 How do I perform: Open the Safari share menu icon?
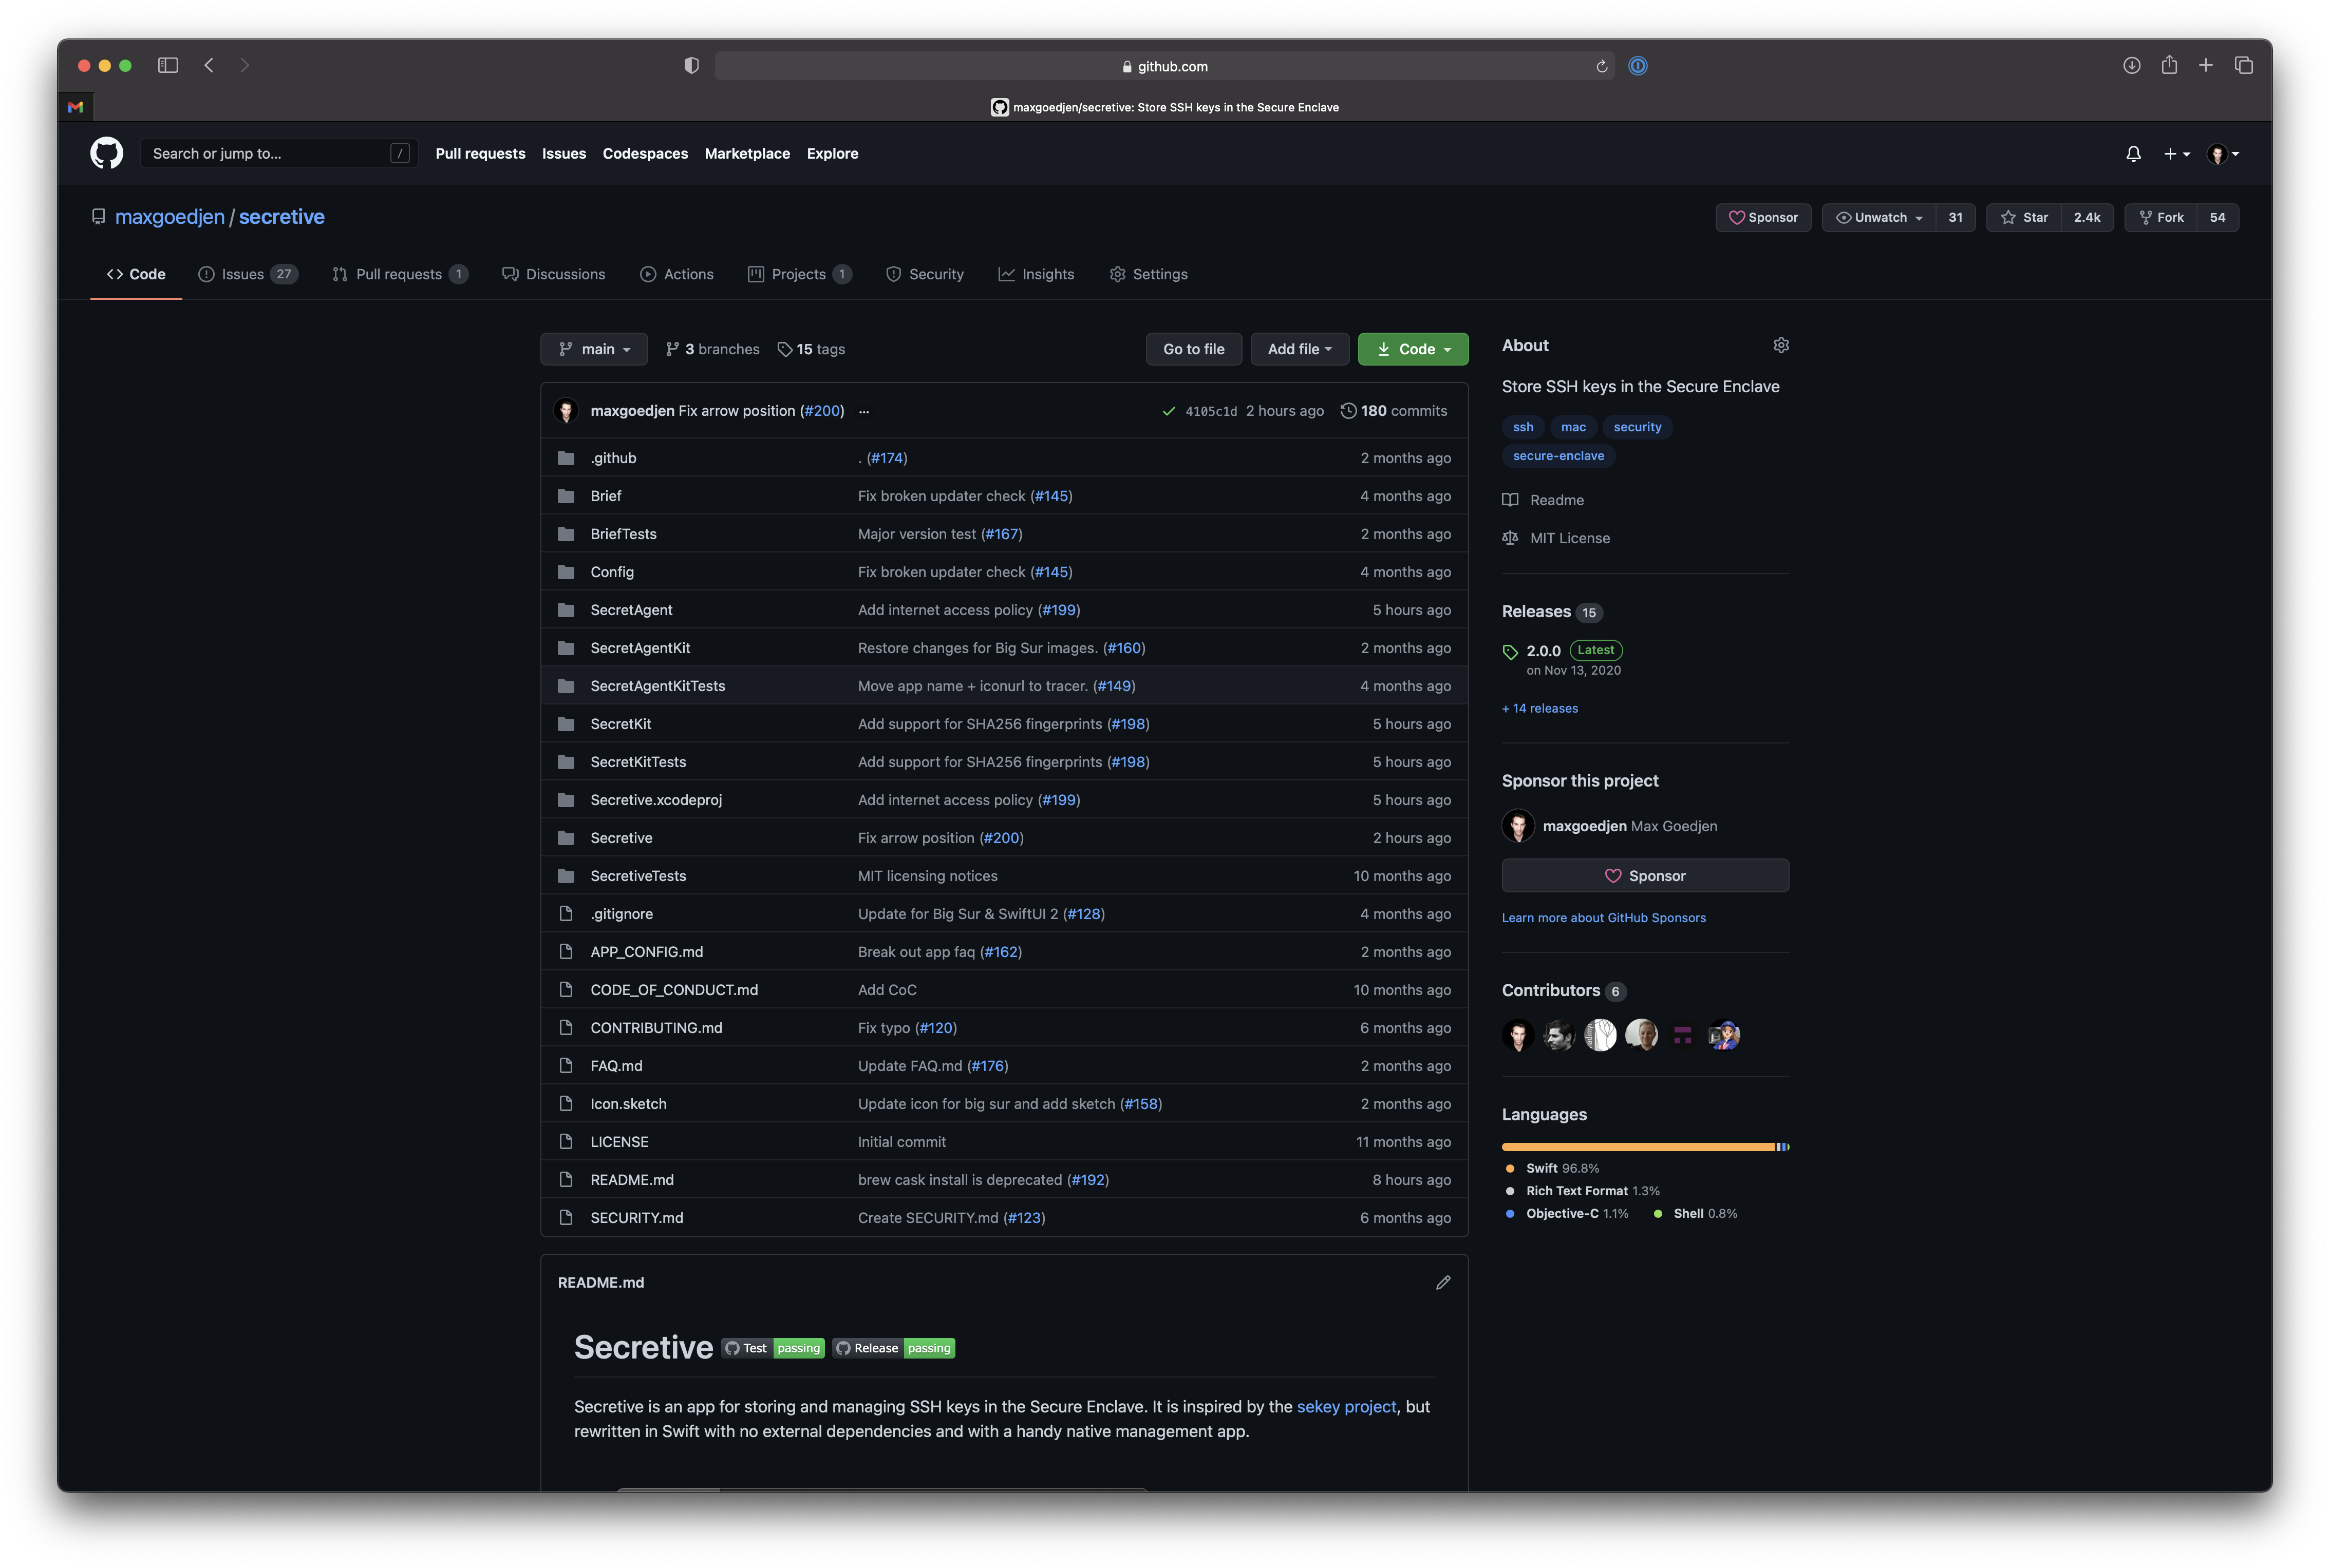pos(2169,65)
